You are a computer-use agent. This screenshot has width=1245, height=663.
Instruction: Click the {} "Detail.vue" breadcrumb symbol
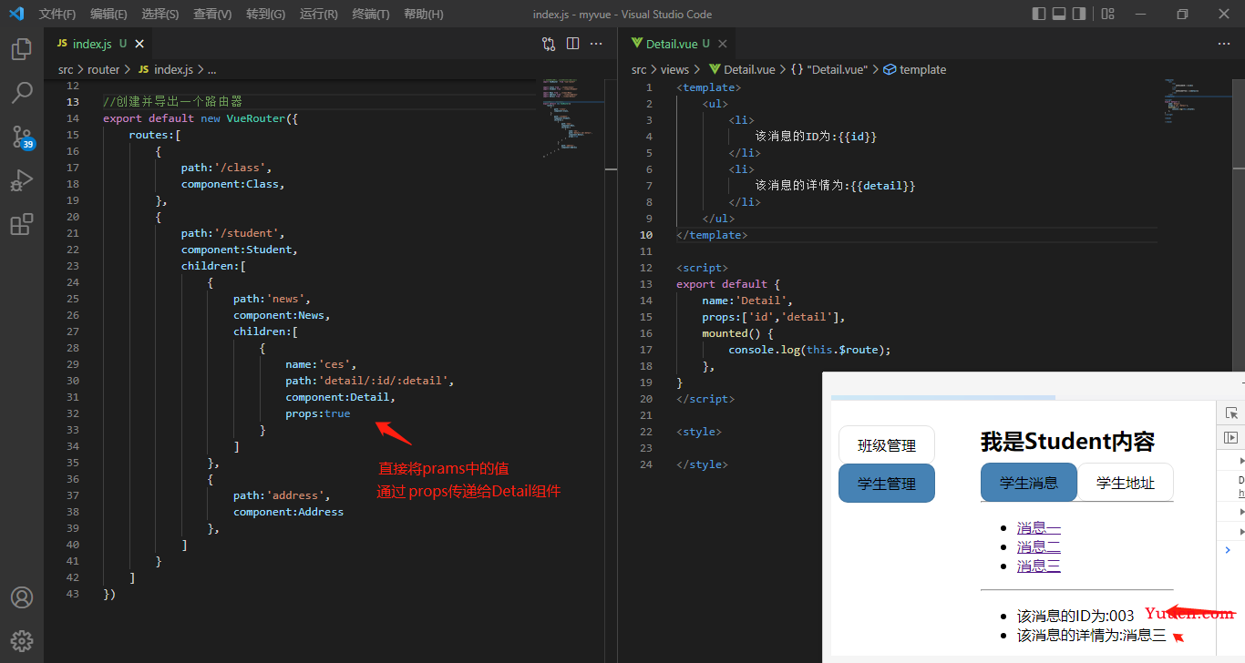point(829,69)
